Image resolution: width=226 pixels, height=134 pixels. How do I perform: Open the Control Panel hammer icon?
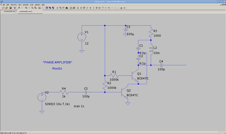15,8
